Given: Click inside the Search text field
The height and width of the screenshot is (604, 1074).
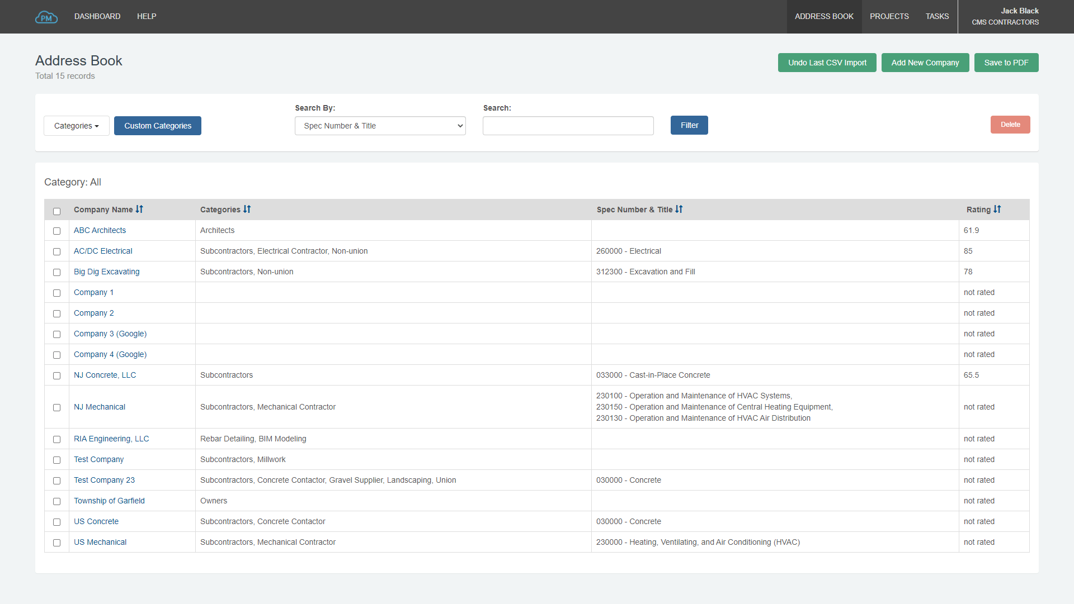Looking at the screenshot, I should [x=568, y=126].
